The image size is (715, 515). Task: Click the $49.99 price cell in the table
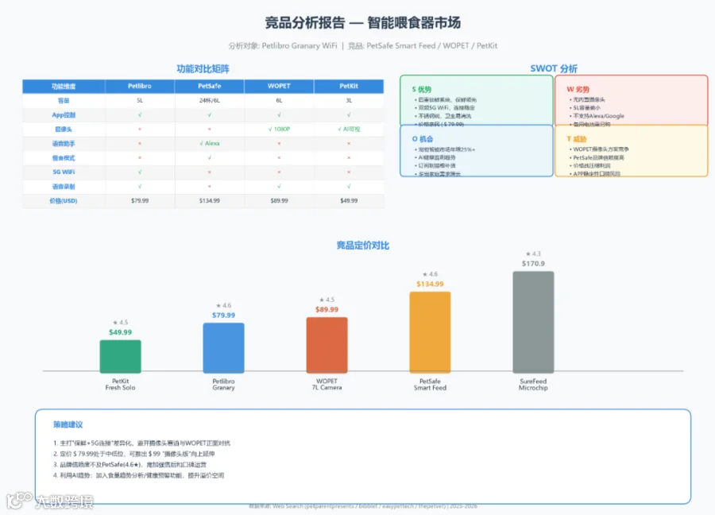pyautogui.click(x=349, y=201)
